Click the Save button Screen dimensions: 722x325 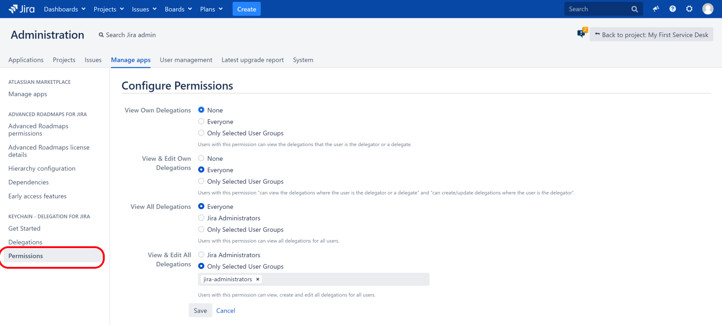click(200, 310)
